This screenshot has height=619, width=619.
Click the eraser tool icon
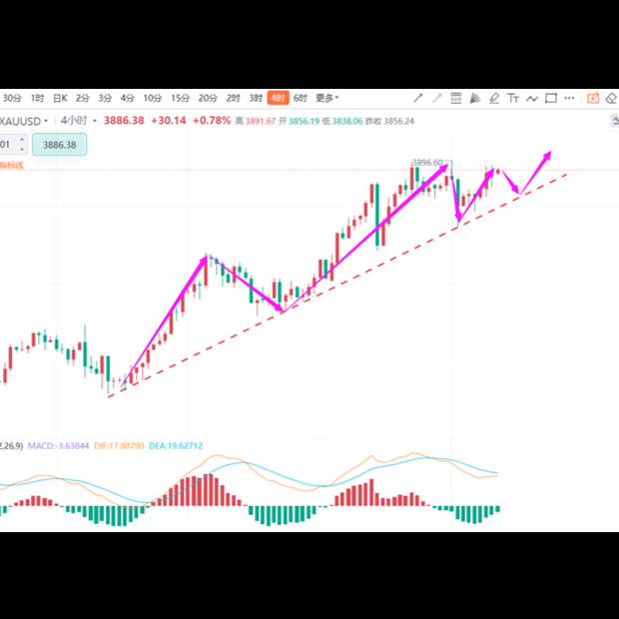click(x=611, y=98)
